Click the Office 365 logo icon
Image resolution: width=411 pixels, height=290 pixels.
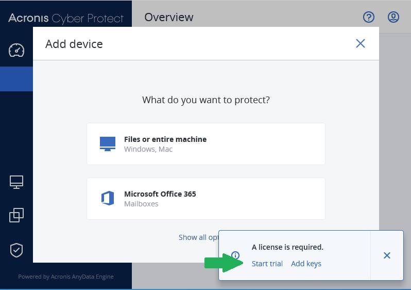coord(108,198)
